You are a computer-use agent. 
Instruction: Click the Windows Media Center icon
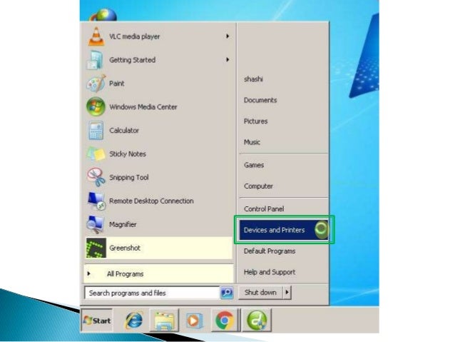point(96,106)
